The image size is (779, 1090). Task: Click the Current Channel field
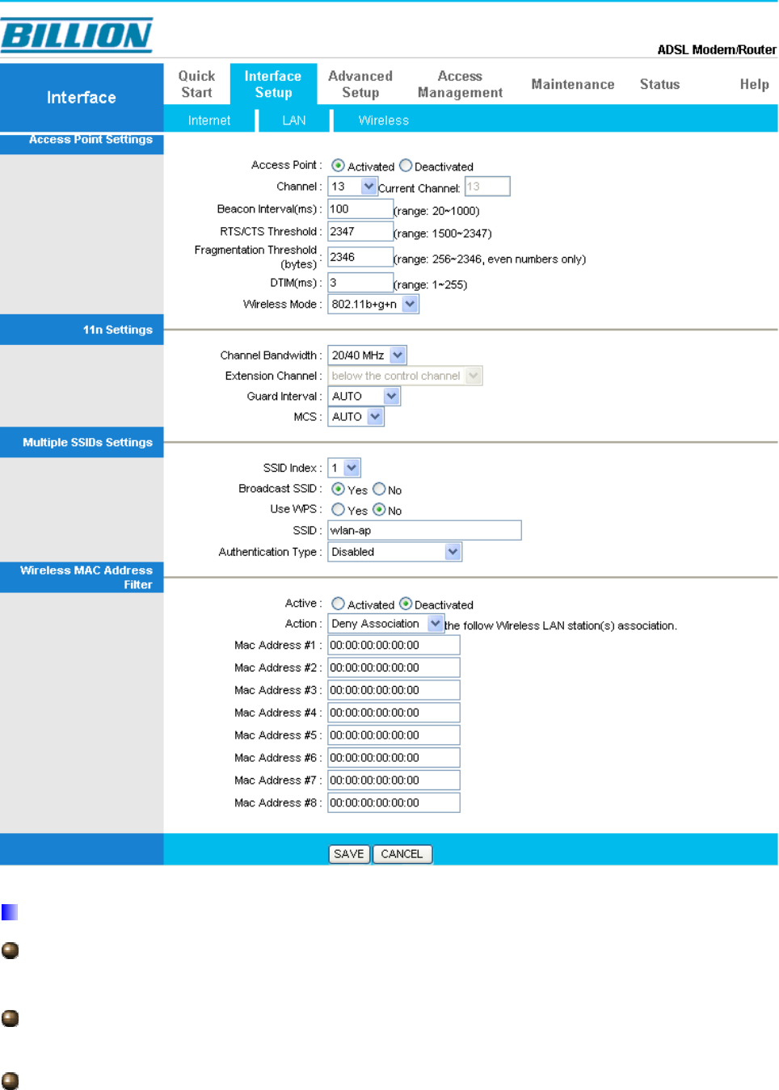pyautogui.click(x=487, y=187)
